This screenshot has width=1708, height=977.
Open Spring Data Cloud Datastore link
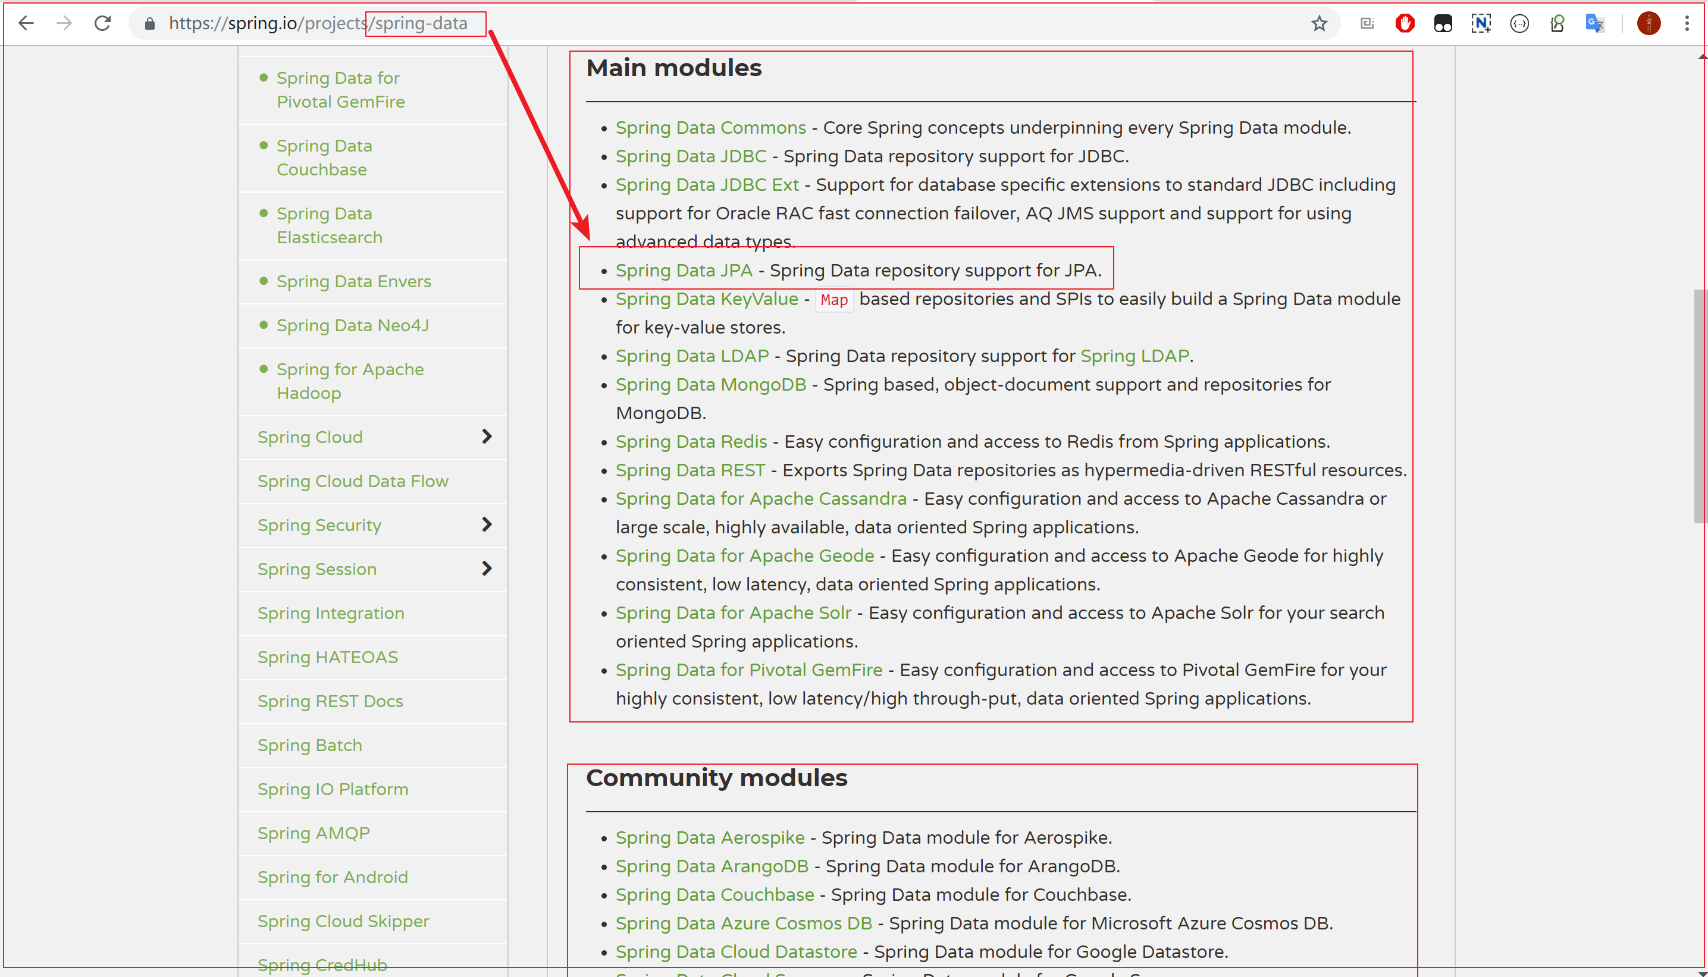(x=737, y=951)
